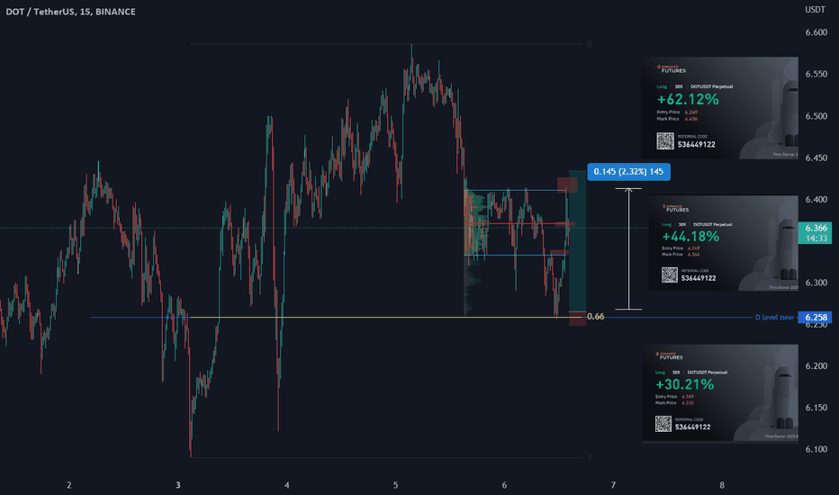Click the USDT currency label
839x495 pixels.
[815, 10]
